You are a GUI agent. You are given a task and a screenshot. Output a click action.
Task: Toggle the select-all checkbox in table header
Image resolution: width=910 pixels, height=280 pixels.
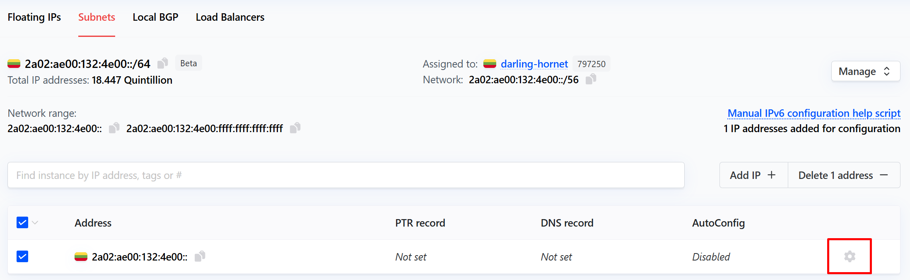[22, 223]
